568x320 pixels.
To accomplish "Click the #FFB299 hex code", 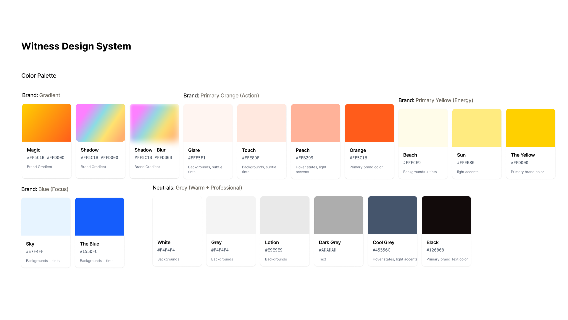I will (x=304, y=158).
